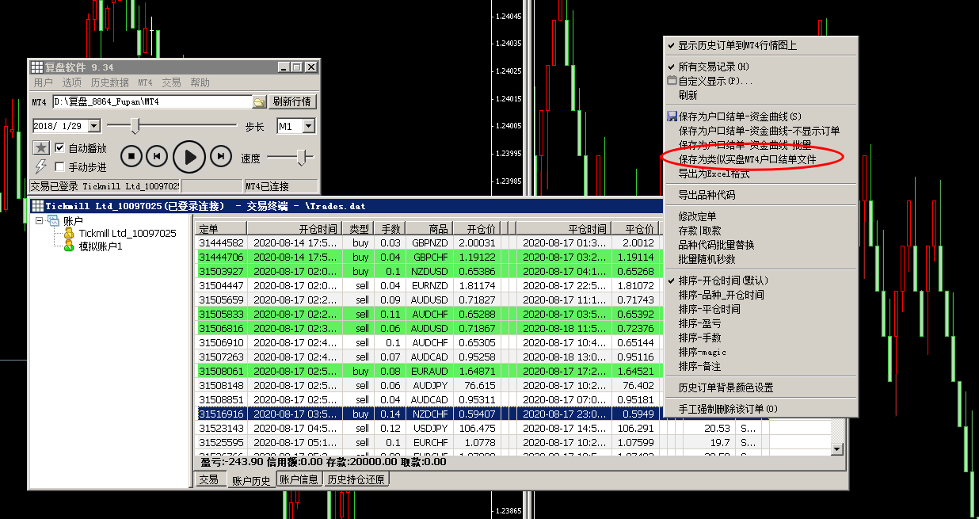Viewport: 979px width, 519px height.
Task: Select the 模拟账户1 account icon in tree
Action: 70,246
